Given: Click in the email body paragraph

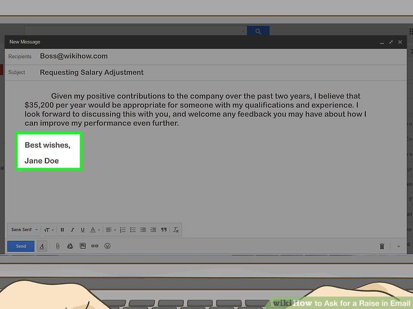Looking at the screenshot, I should [x=195, y=110].
